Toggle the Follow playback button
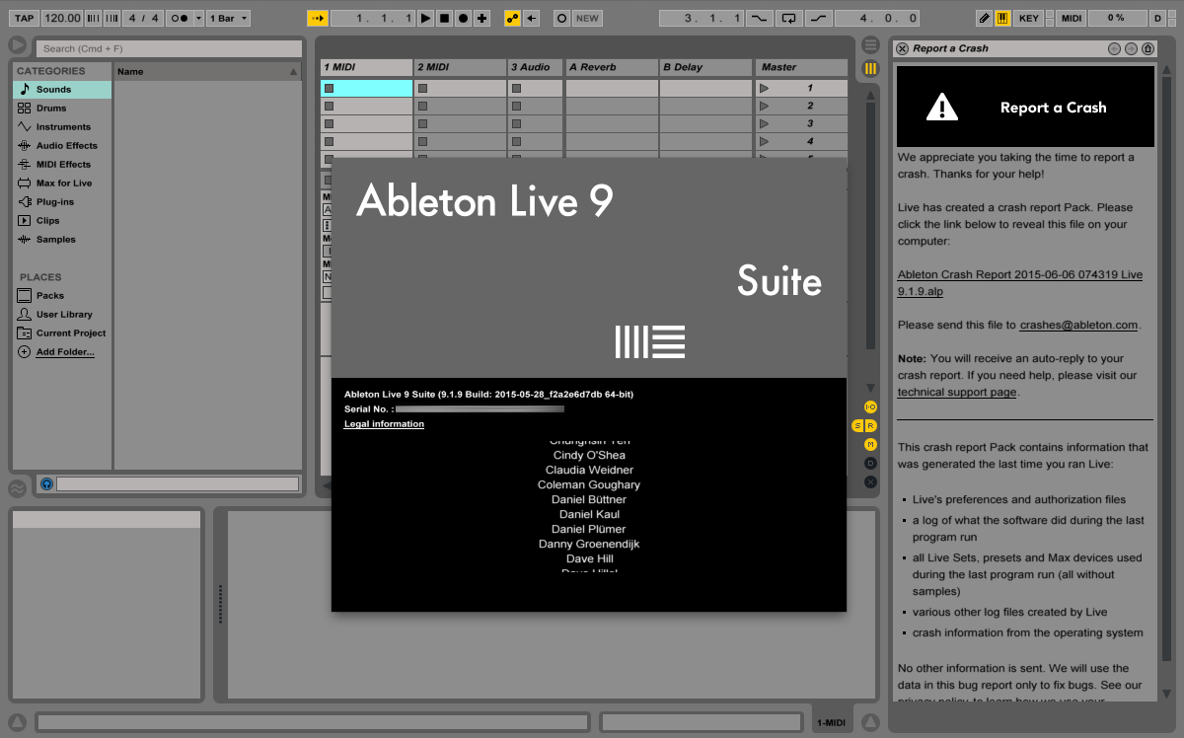The image size is (1184, 738). click(318, 18)
